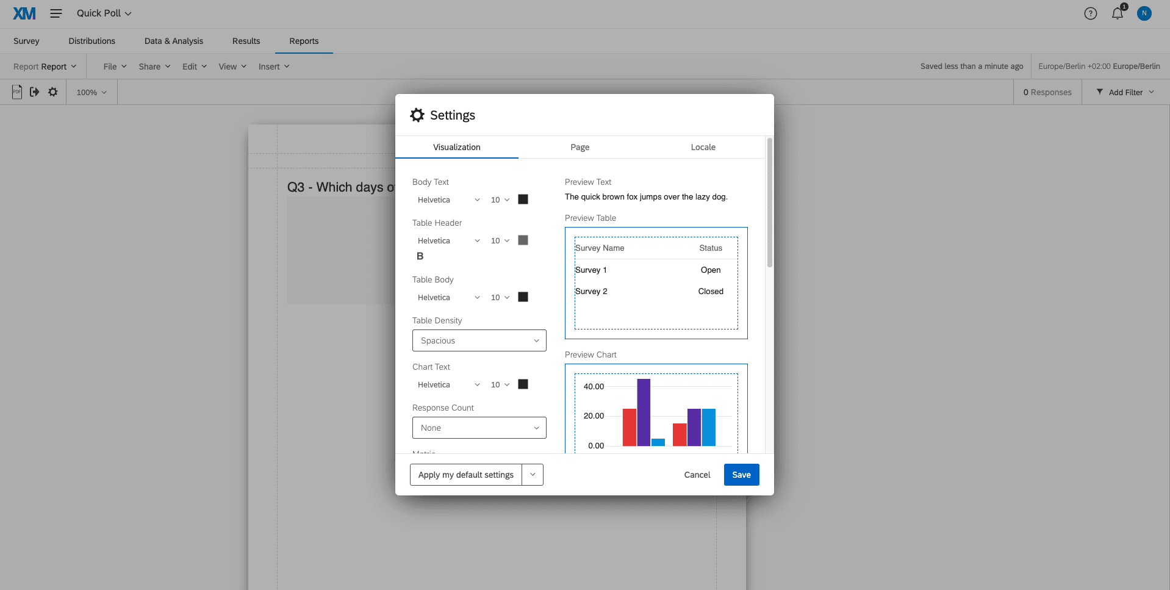
Task: Open the File menu
Action: [115, 67]
